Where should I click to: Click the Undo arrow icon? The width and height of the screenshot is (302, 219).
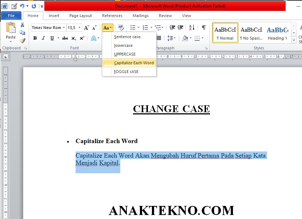(22, 6)
